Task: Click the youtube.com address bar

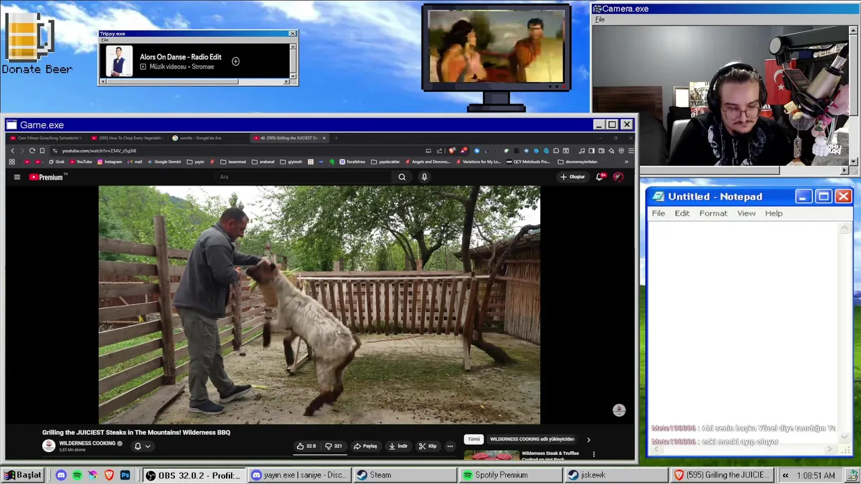Action: pos(235,151)
